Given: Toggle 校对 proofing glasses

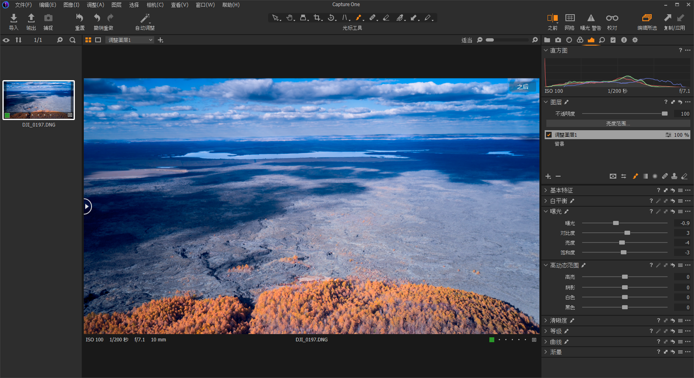Looking at the screenshot, I should (x=612, y=22).
